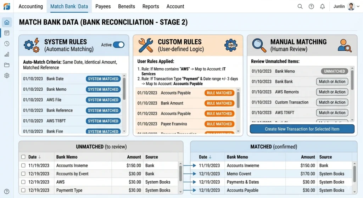Click Create New Transaction for Selected Item
Image resolution: width=363 pixels, height=198 pixels.
point(302,129)
